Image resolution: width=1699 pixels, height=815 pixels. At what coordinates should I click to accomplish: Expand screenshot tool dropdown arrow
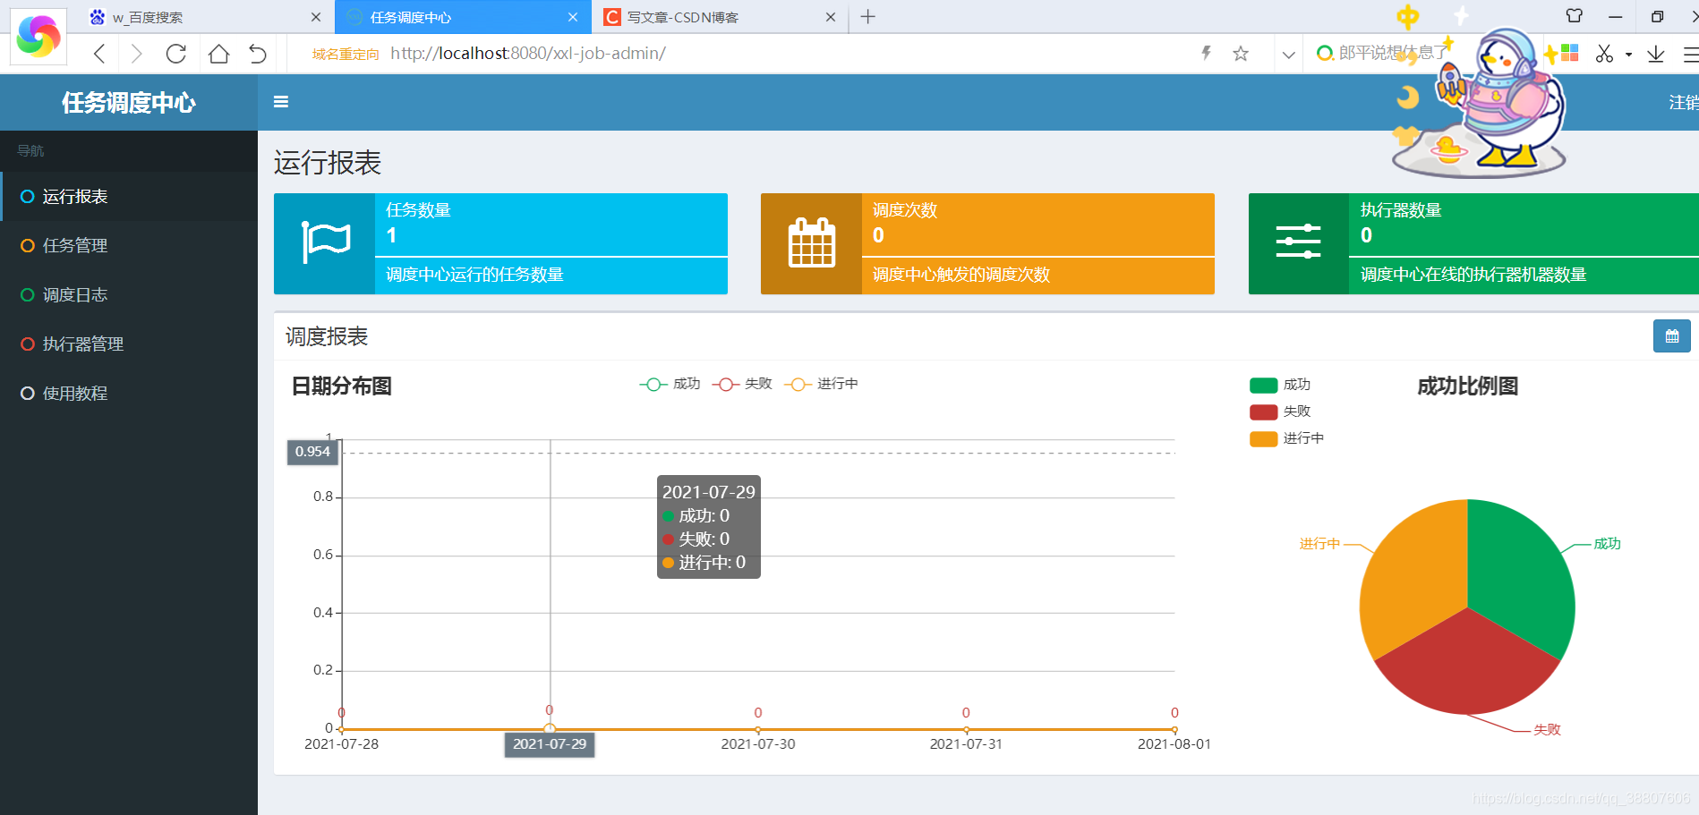click(x=1628, y=55)
